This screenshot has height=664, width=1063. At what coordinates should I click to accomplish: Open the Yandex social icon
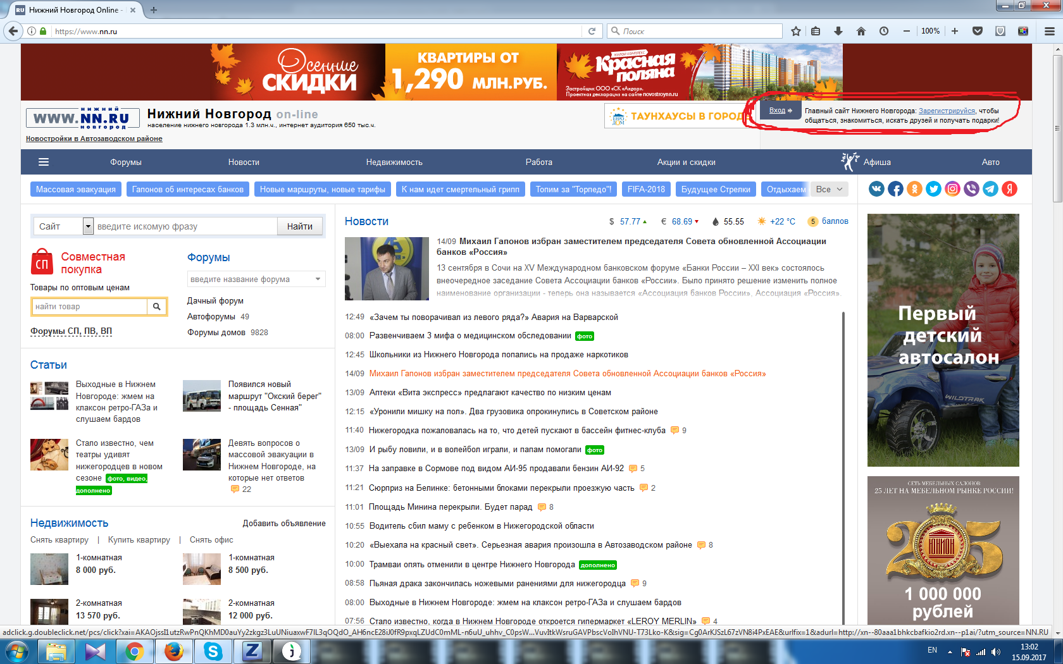tap(1009, 189)
